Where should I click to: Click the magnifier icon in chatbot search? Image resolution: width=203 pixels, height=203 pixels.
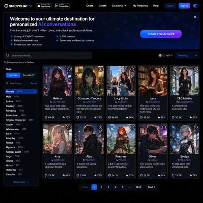tap(8, 55)
